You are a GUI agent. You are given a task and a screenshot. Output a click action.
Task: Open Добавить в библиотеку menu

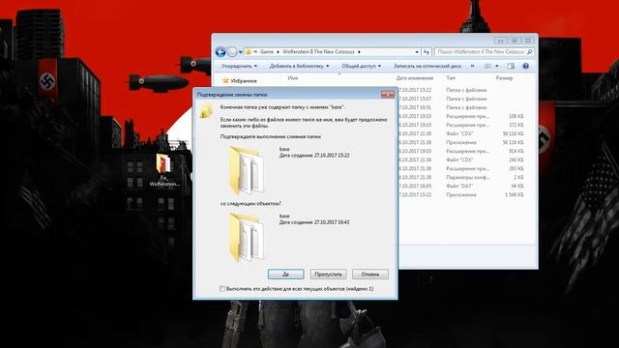[x=299, y=66]
